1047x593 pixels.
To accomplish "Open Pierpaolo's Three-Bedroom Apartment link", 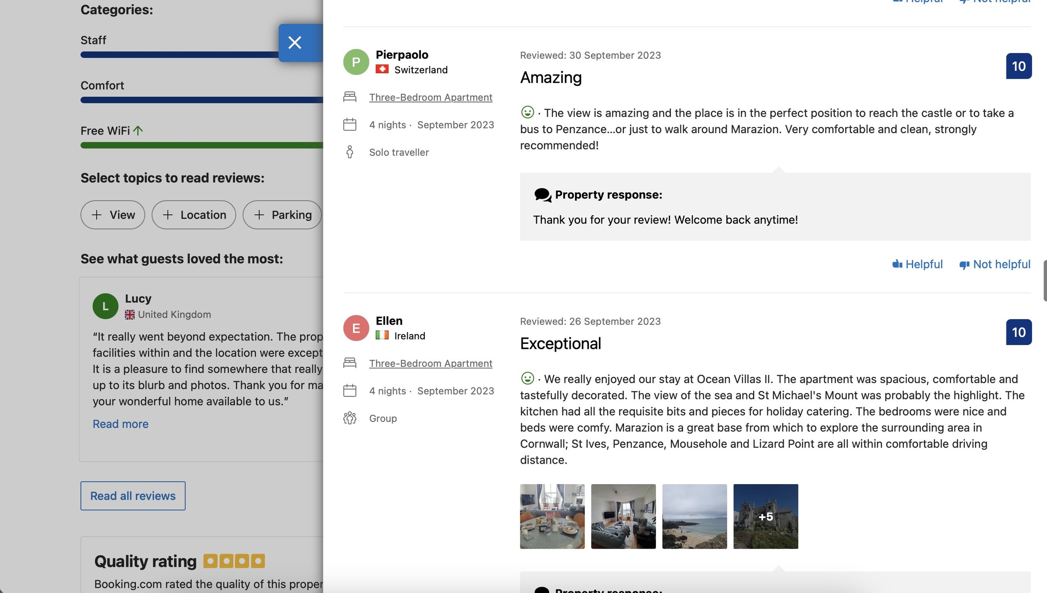I will (x=431, y=97).
